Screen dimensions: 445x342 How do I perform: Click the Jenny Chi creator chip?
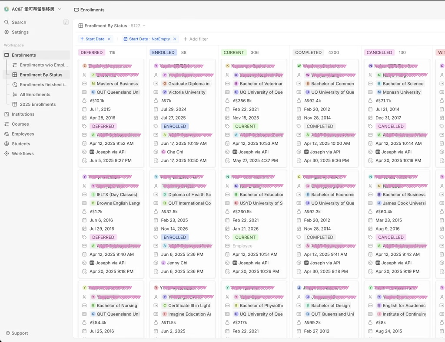(x=174, y=263)
